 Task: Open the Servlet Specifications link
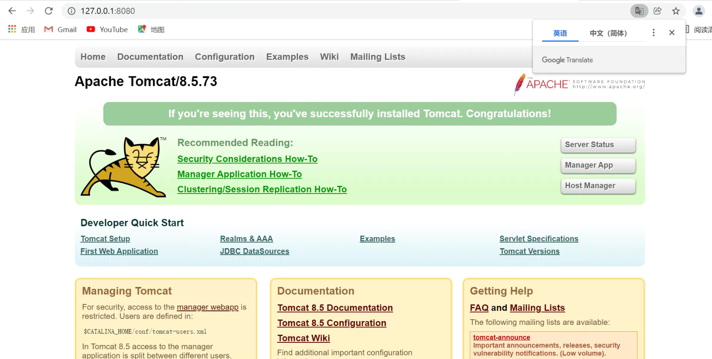pos(539,239)
